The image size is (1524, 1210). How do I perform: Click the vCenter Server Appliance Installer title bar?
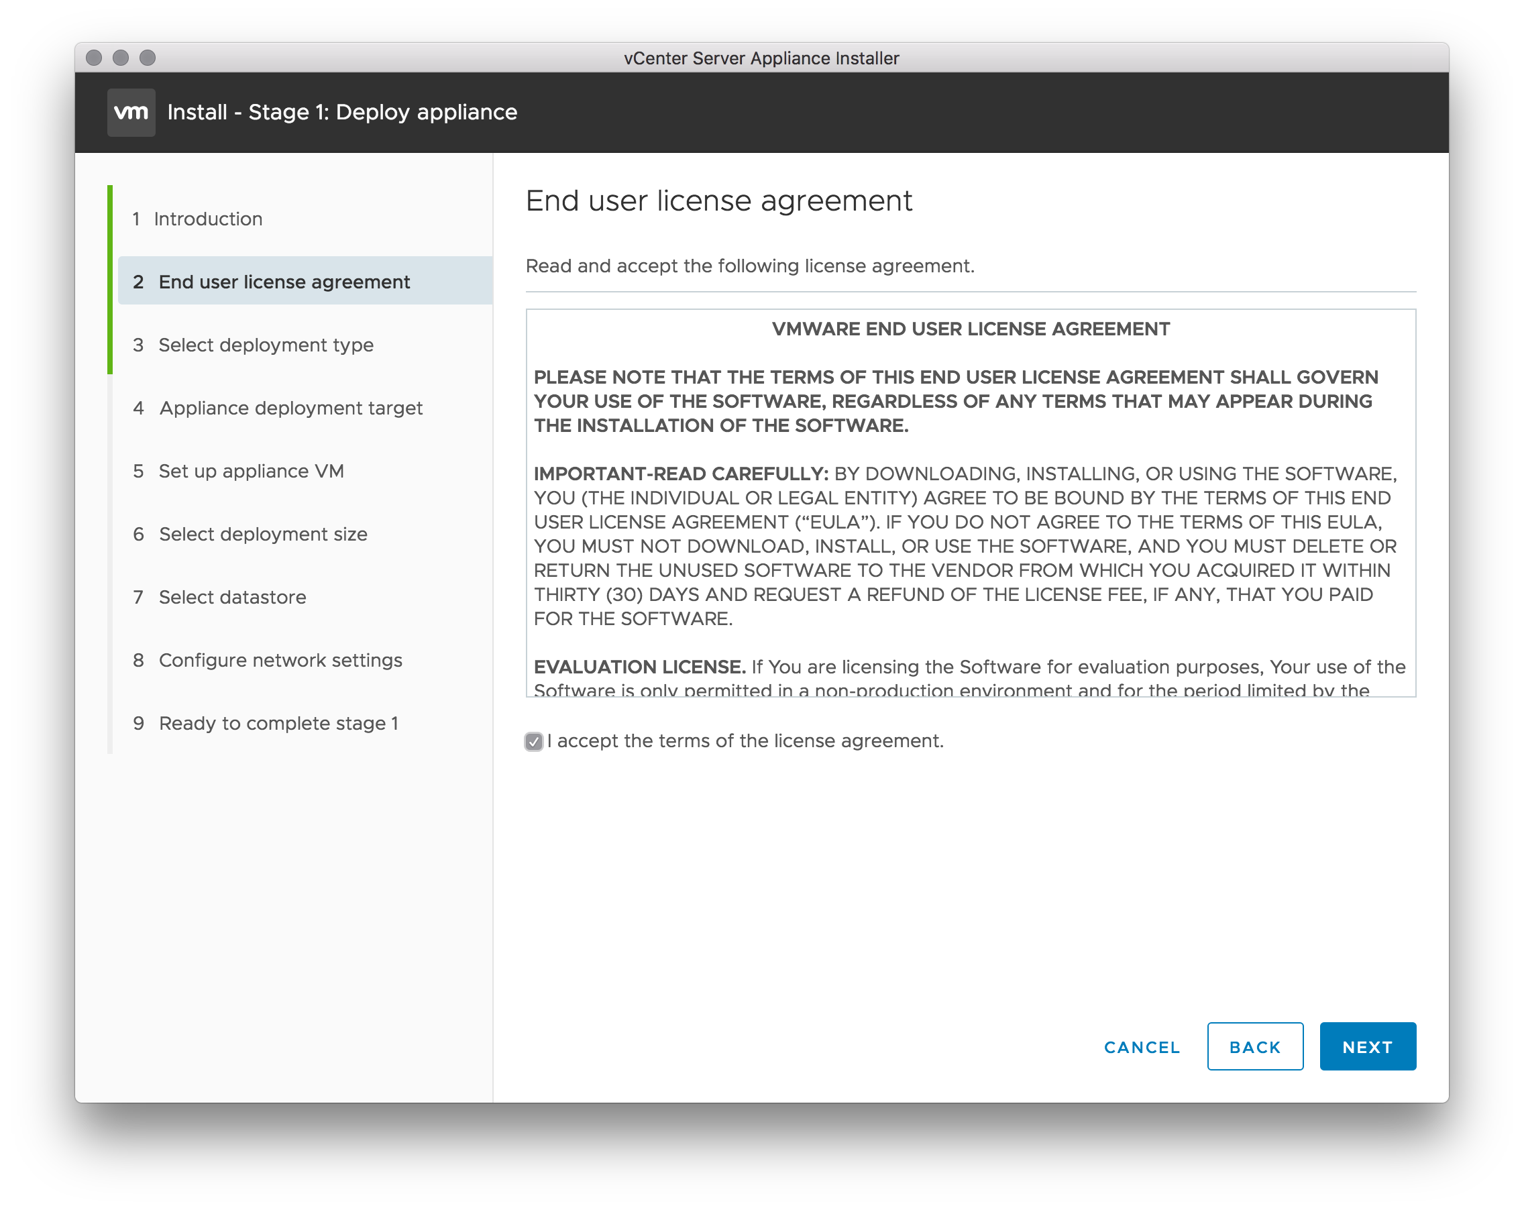point(761,58)
